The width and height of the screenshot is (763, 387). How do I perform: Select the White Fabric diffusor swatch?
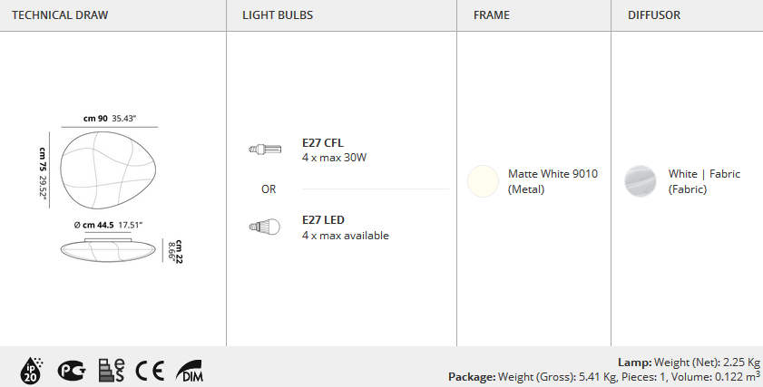tap(641, 181)
